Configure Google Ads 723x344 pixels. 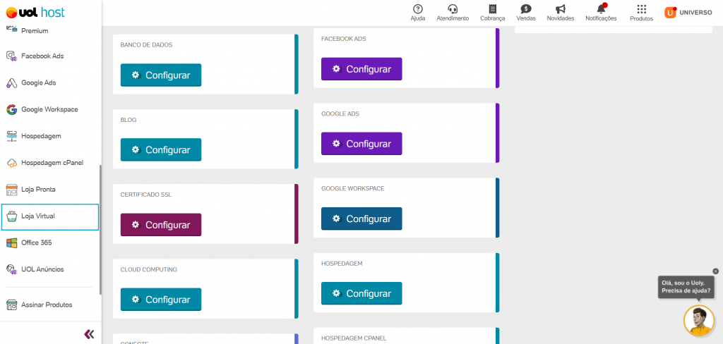pos(361,144)
